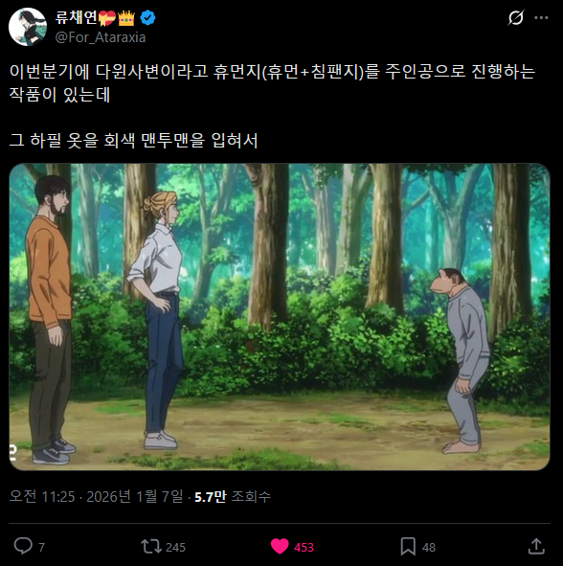Screen dimensions: 563x566
Task: Click the repost count 245
Action: [x=176, y=548]
